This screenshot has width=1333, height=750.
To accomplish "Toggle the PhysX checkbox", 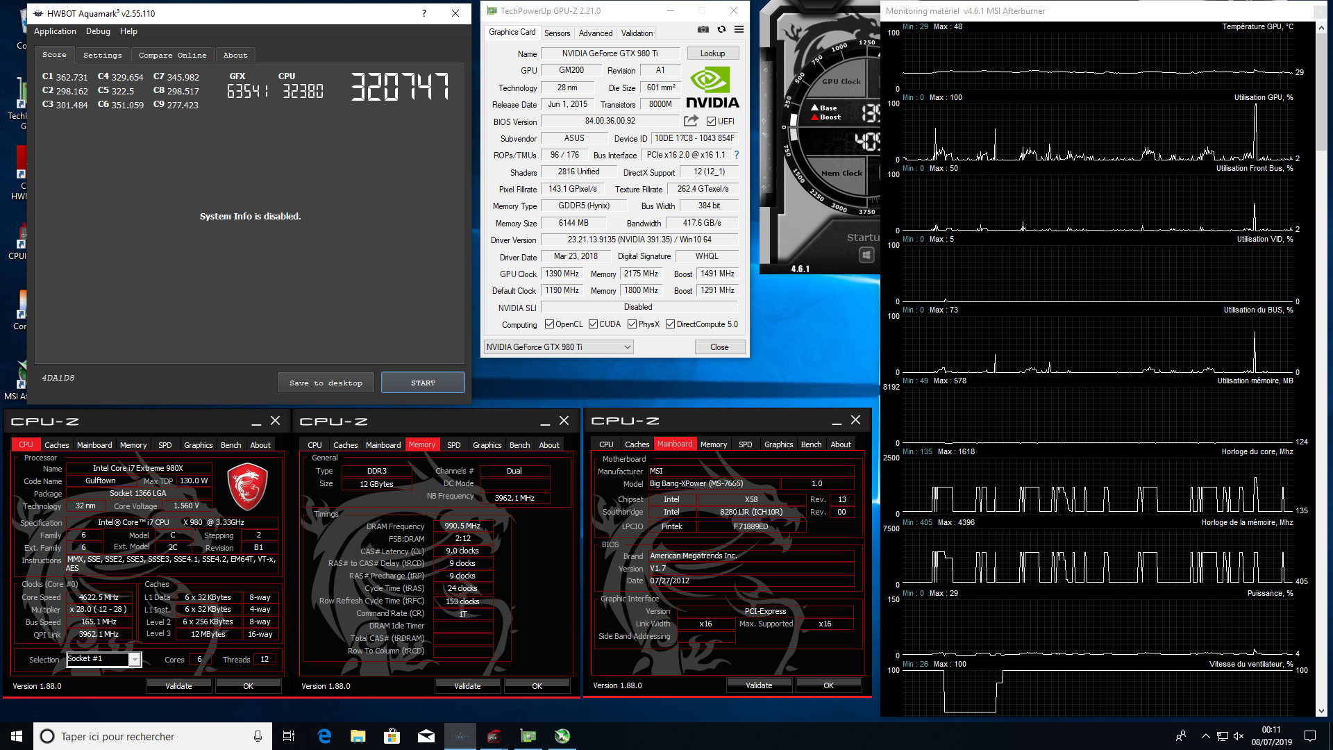I will [x=632, y=324].
